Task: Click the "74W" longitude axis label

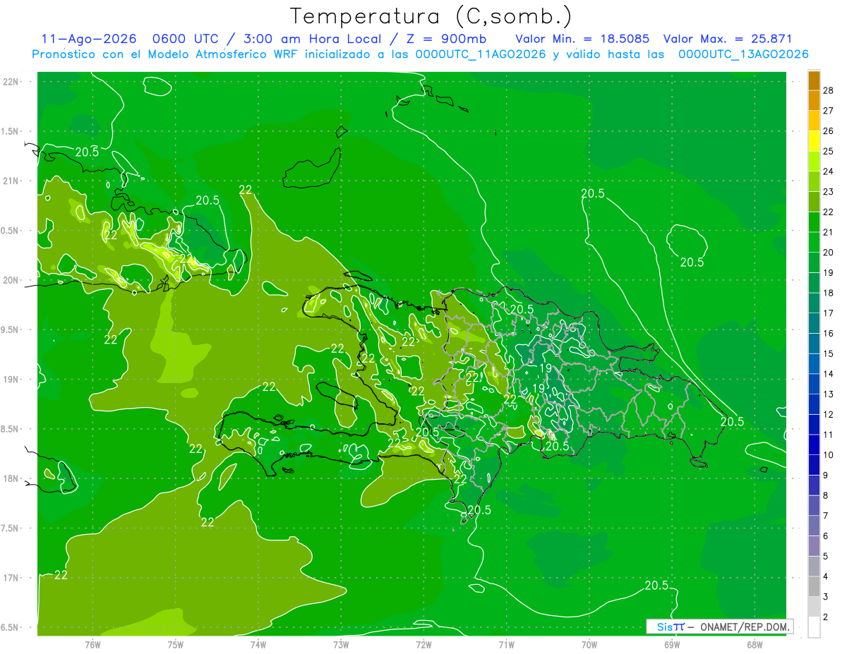Action: click(258, 644)
